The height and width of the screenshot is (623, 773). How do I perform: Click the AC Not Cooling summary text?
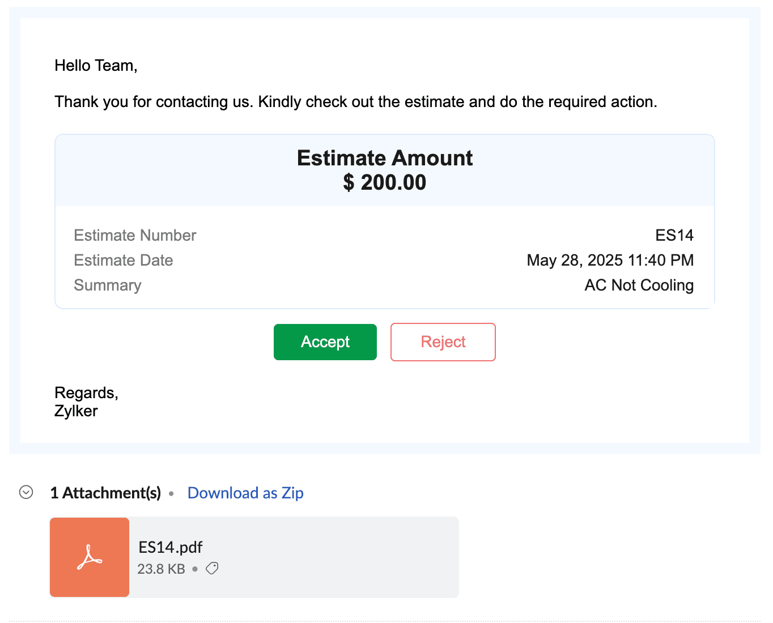pyautogui.click(x=639, y=285)
